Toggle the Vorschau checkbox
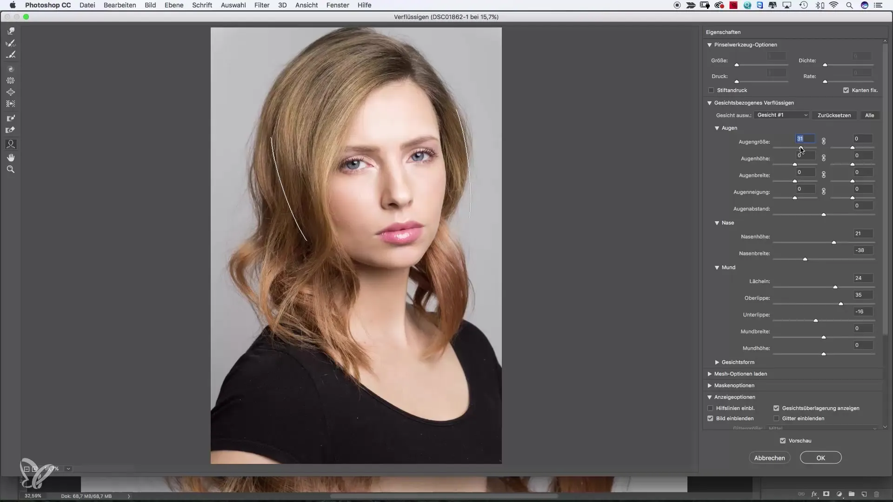 (783, 441)
